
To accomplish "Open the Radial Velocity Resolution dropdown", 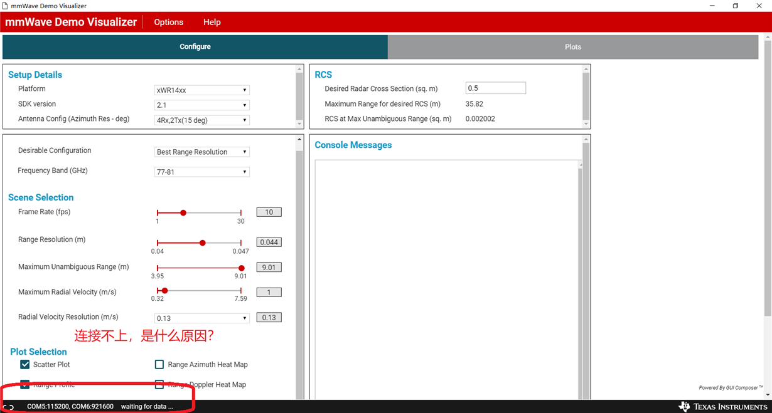I will tap(202, 318).
